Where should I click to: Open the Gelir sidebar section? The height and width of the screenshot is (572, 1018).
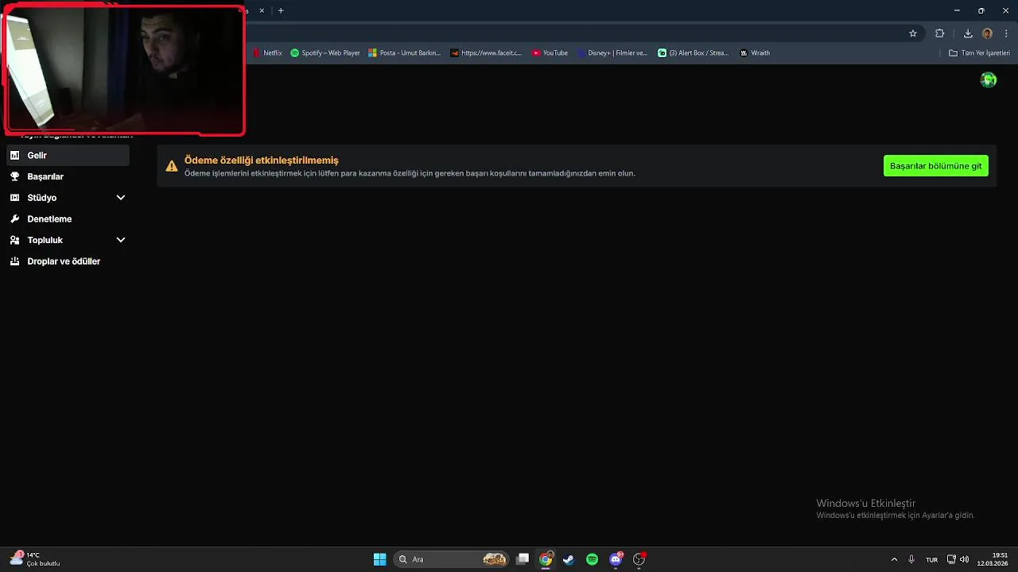68,156
